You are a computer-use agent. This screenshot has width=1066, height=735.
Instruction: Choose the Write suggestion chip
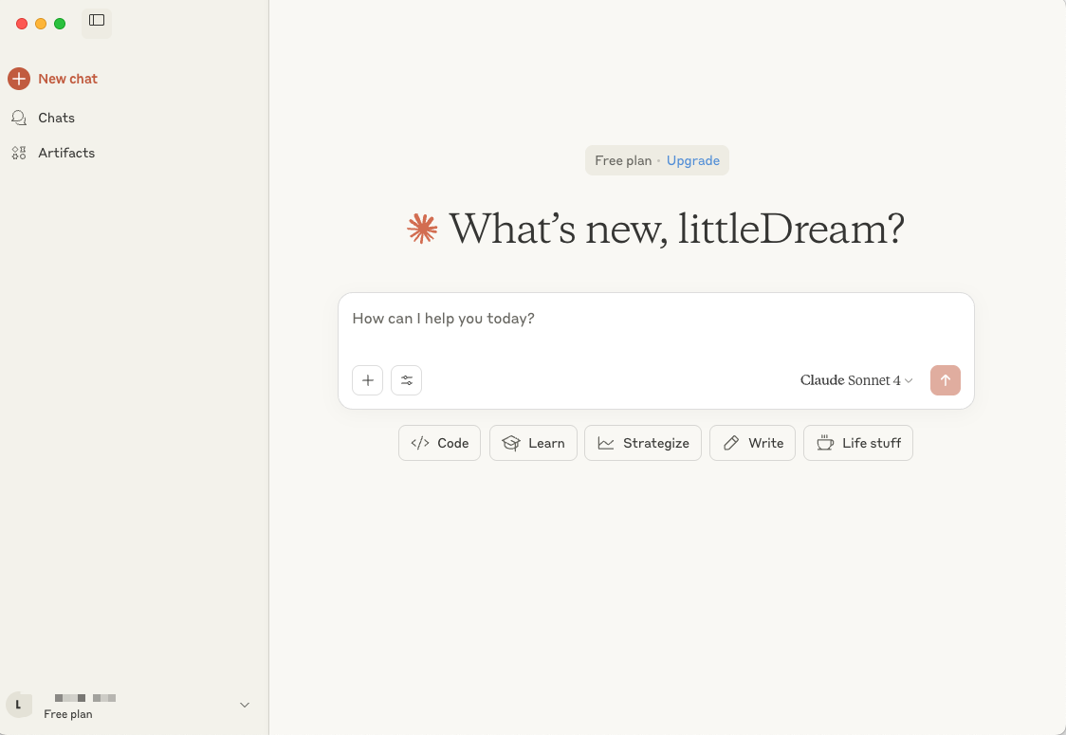[753, 443]
